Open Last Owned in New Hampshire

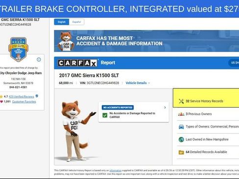pos(208,139)
